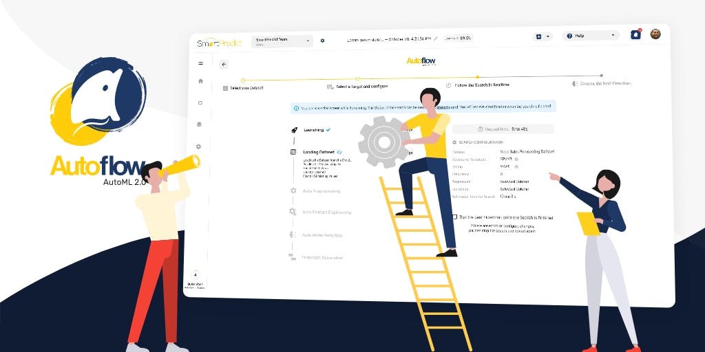Open the SmartPredict Team workspace dropdown
Screen dimensions: 705x352
tap(282, 41)
